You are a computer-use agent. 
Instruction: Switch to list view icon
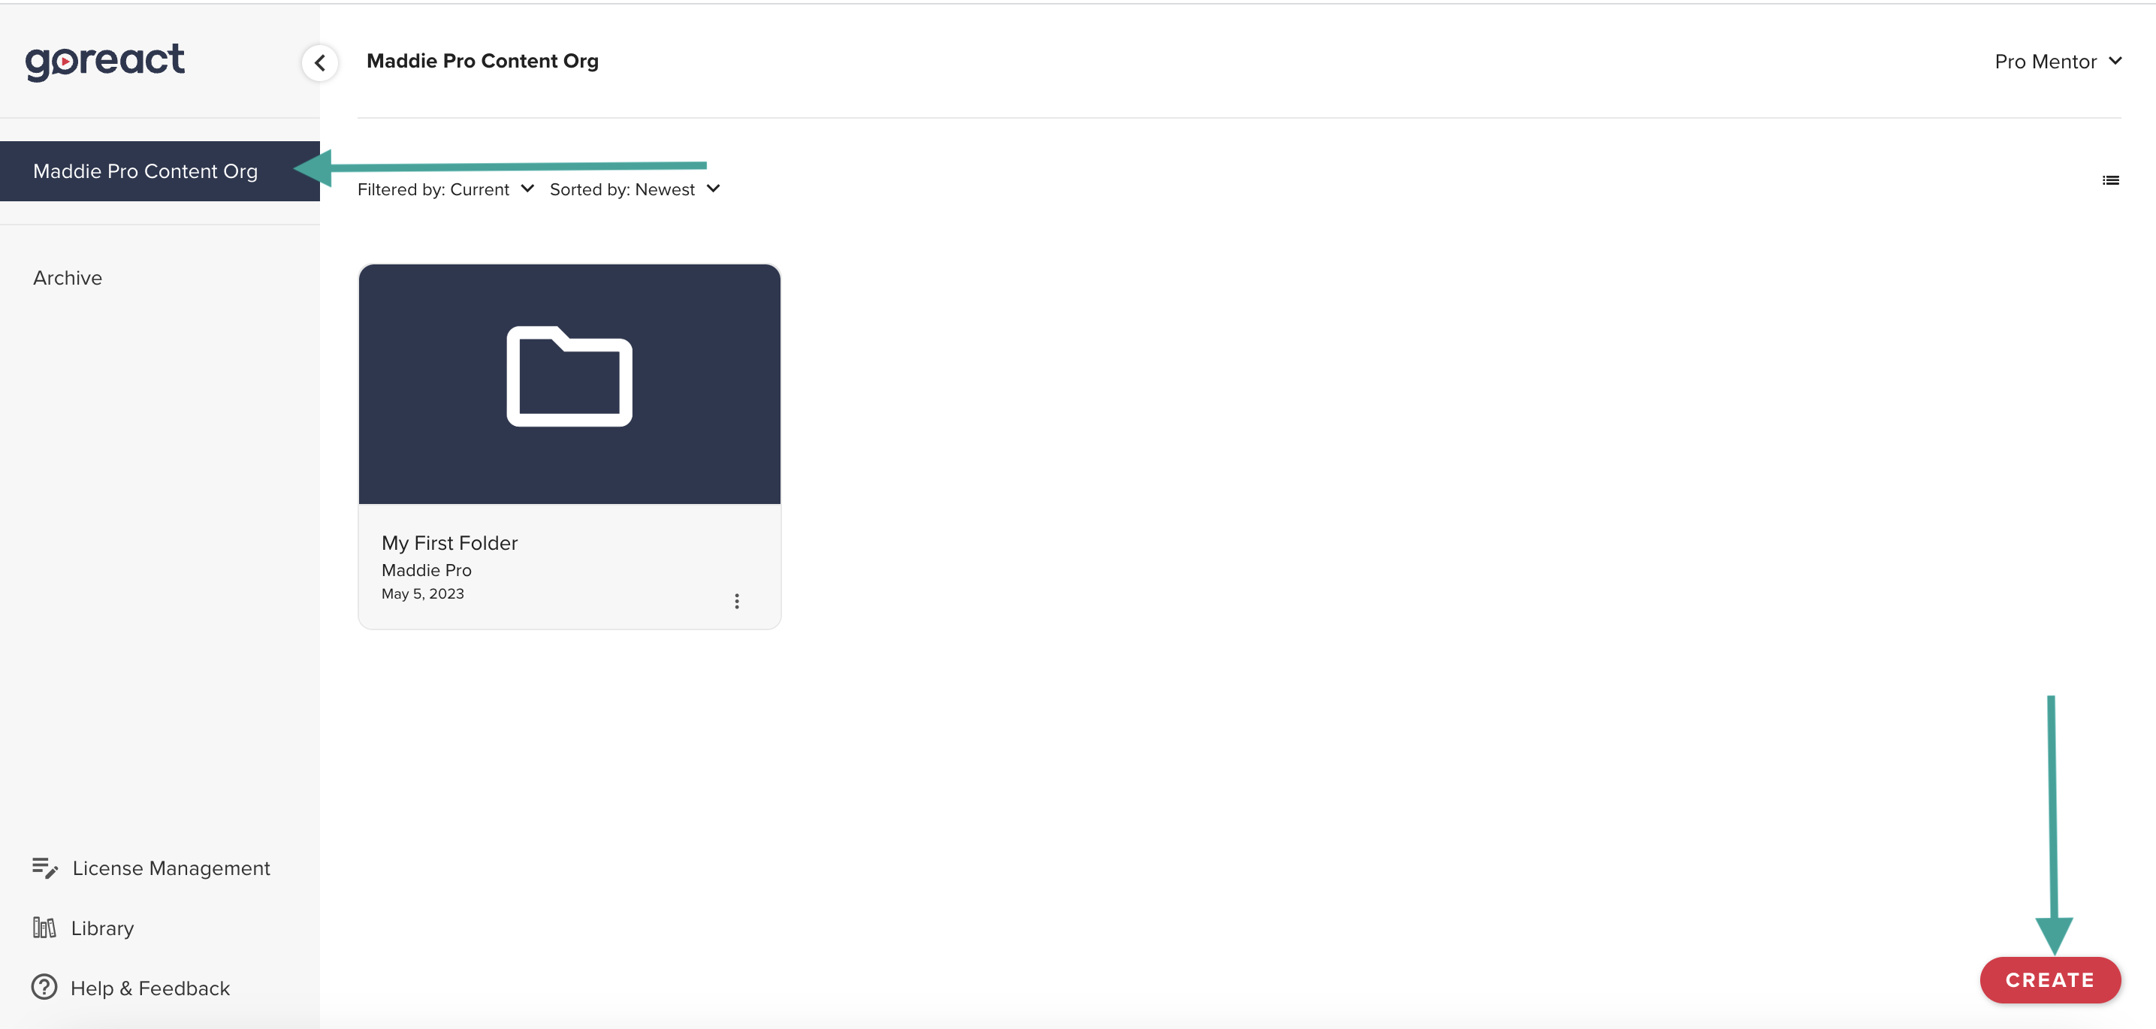pos(2110,180)
